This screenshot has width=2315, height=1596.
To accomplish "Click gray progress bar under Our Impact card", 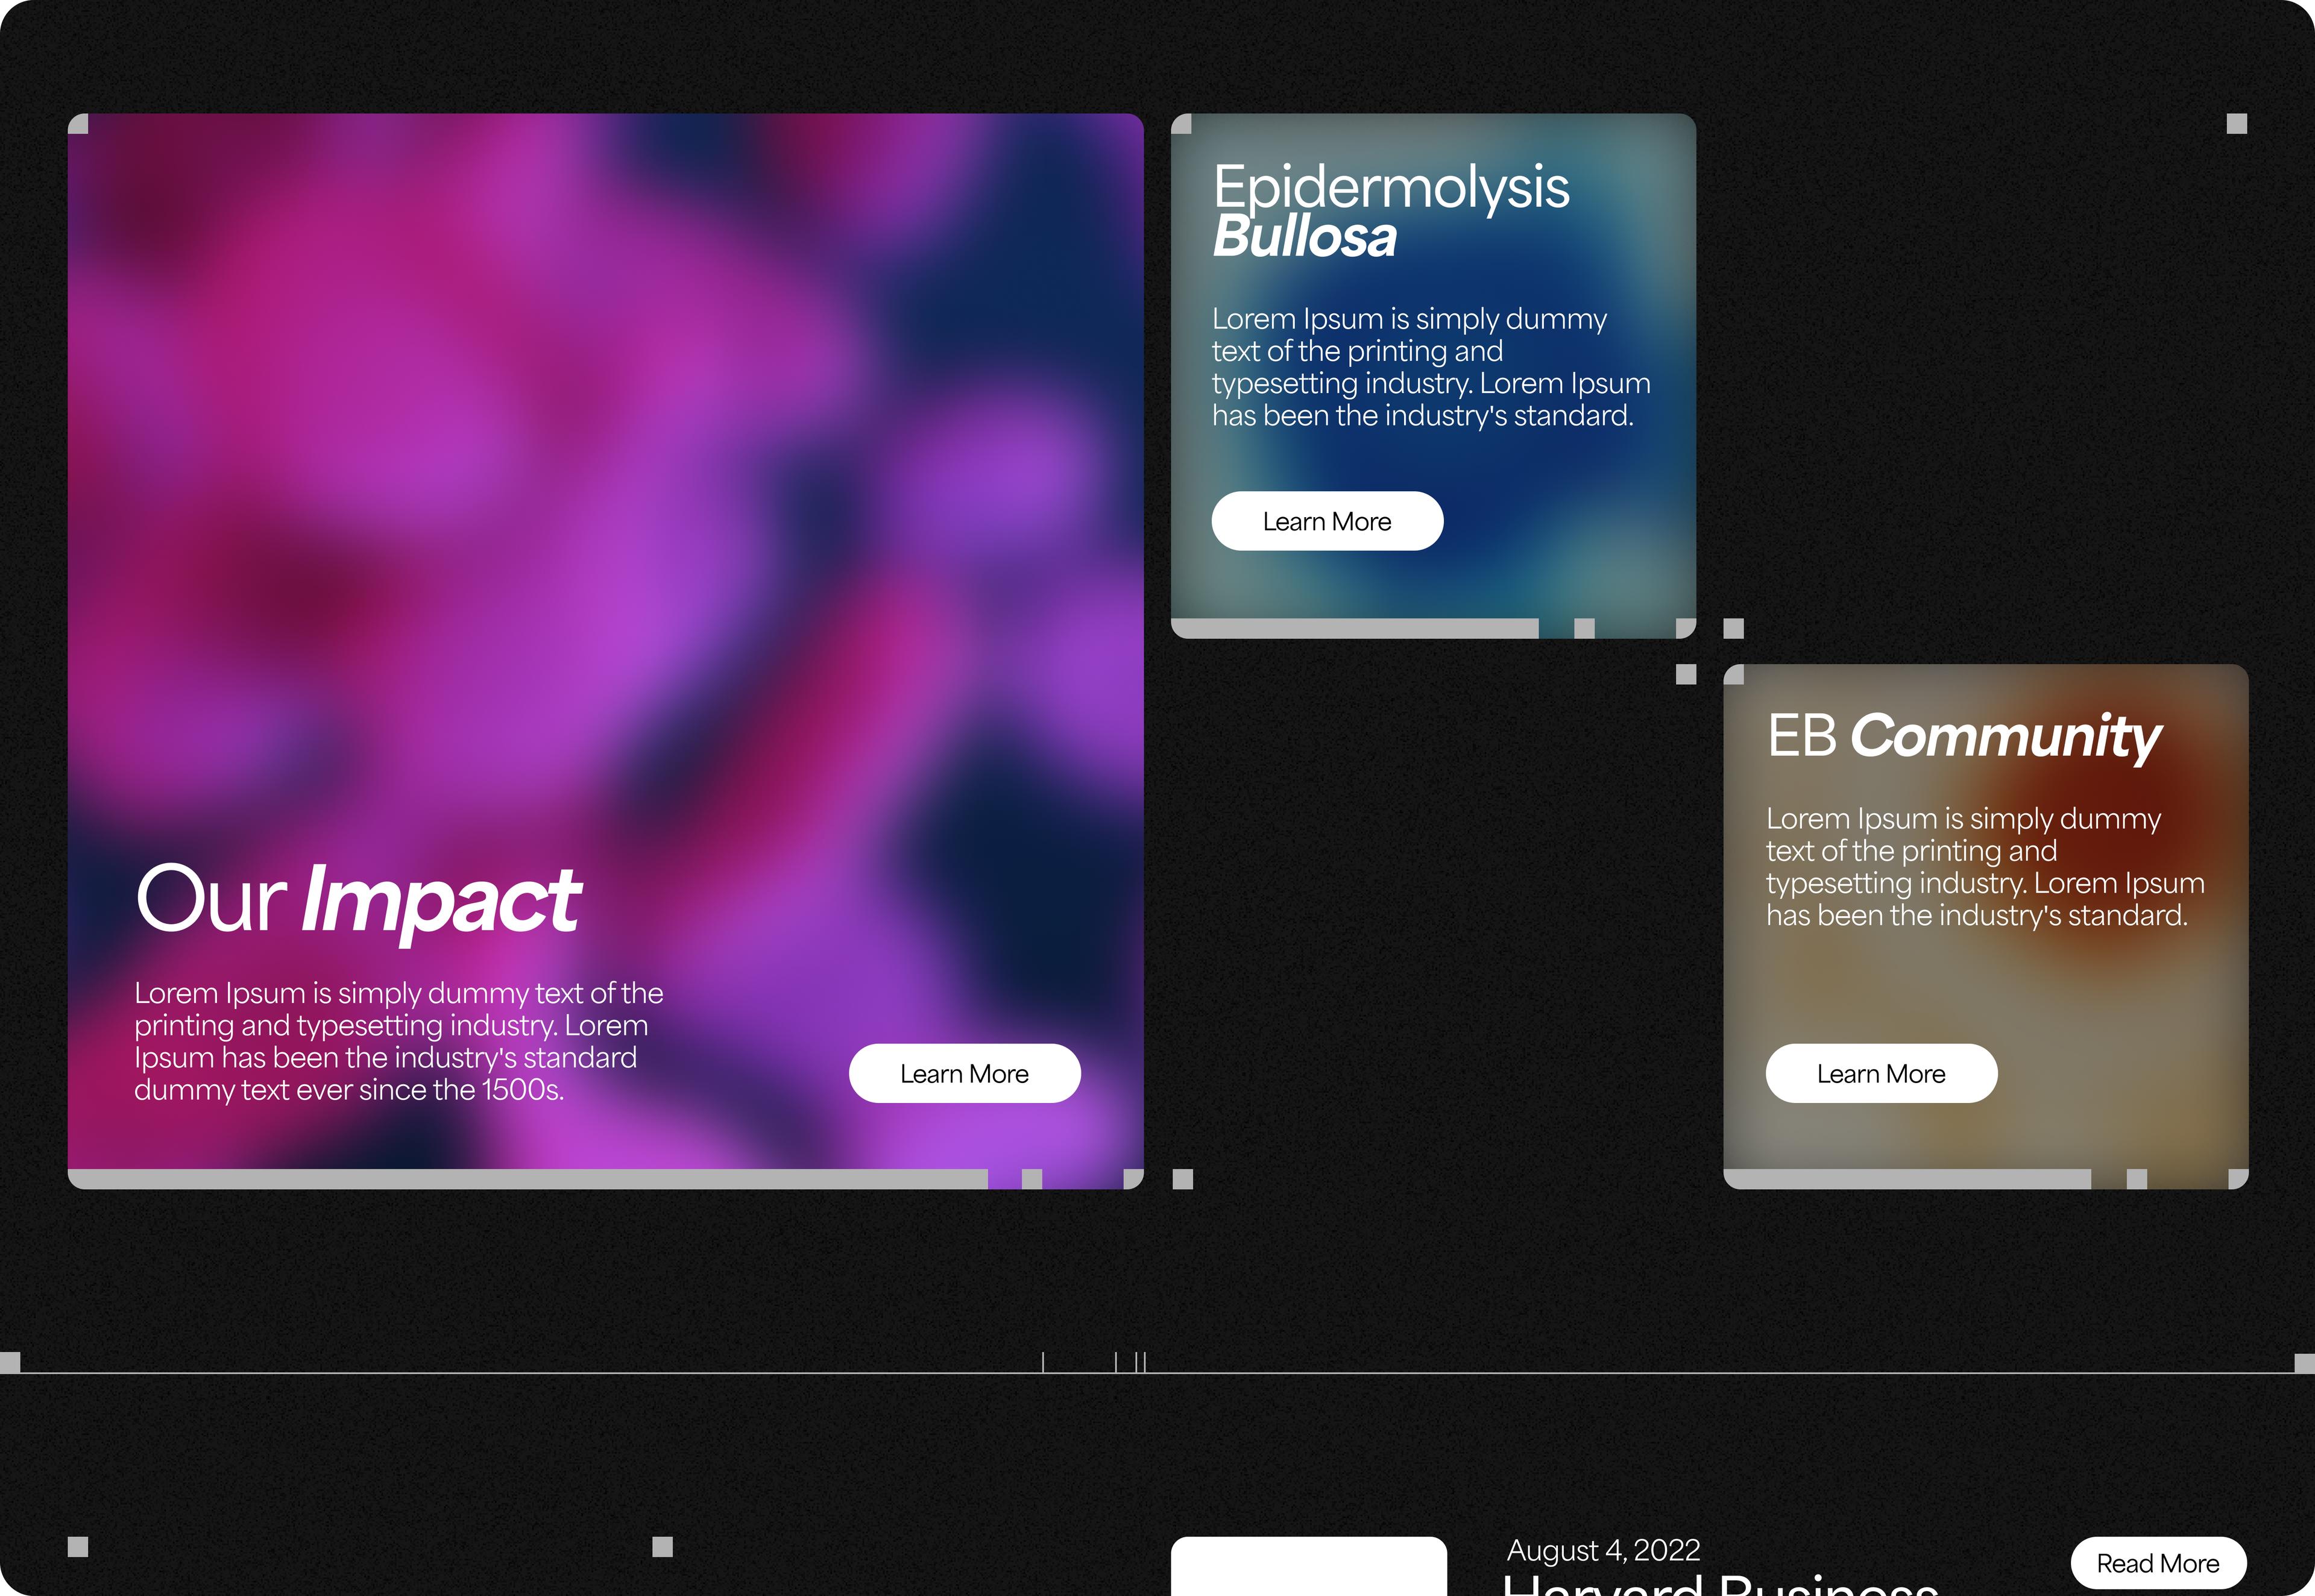I will tap(527, 1179).
